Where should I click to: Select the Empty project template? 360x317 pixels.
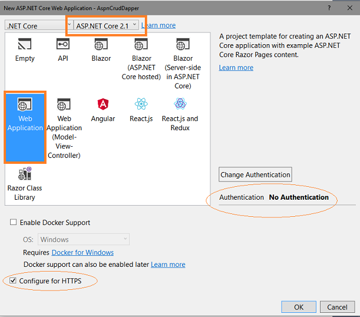pyautogui.click(x=25, y=50)
